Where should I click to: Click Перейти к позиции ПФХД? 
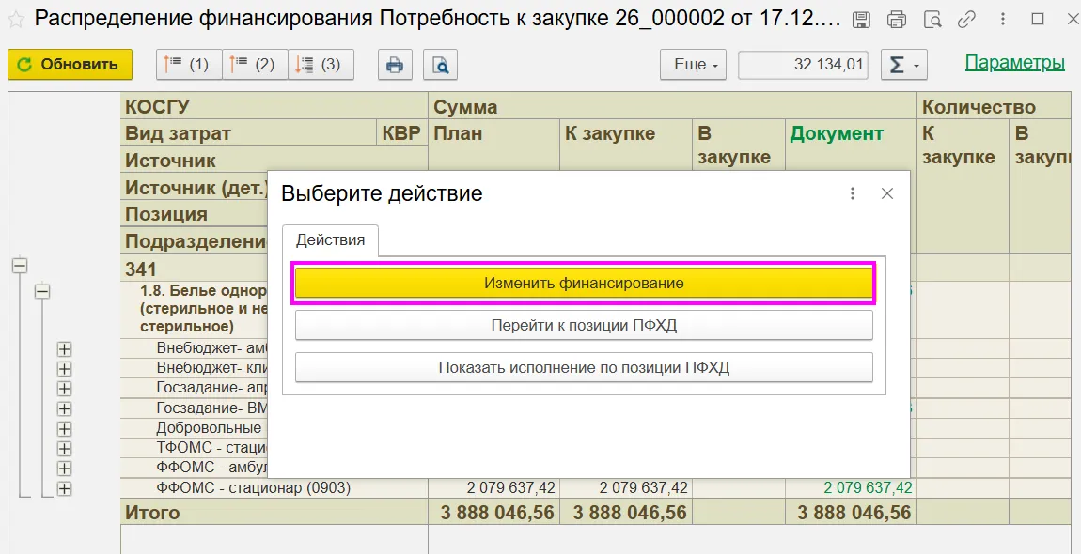click(x=584, y=325)
